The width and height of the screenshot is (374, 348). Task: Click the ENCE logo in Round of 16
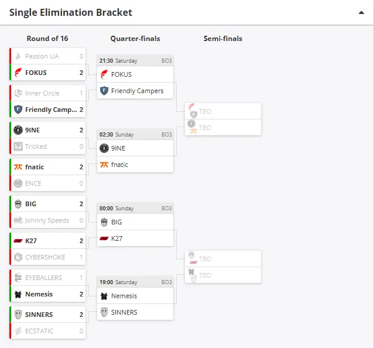pos(18,183)
